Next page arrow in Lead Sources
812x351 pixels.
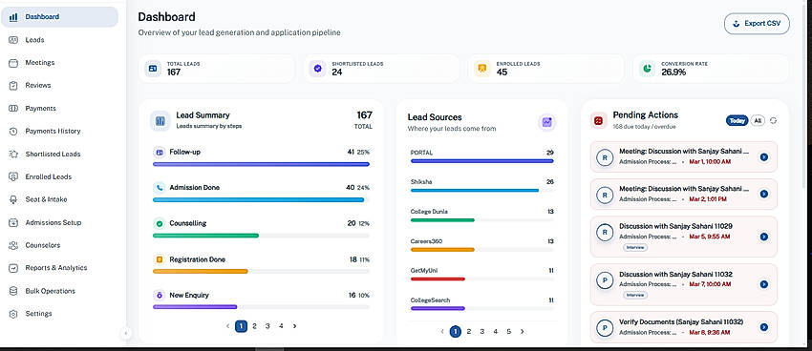pos(522,332)
